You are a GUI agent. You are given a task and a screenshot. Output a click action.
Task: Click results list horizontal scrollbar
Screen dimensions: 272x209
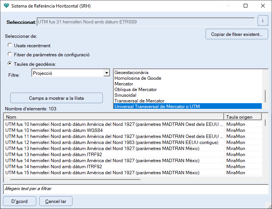click(75, 179)
